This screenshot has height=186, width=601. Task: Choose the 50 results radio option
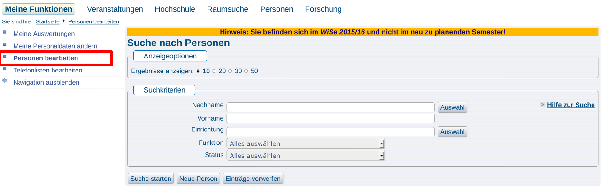(246, 71)
